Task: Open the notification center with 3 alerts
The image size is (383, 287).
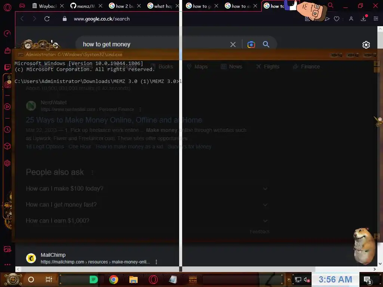Action: point(368,280)
